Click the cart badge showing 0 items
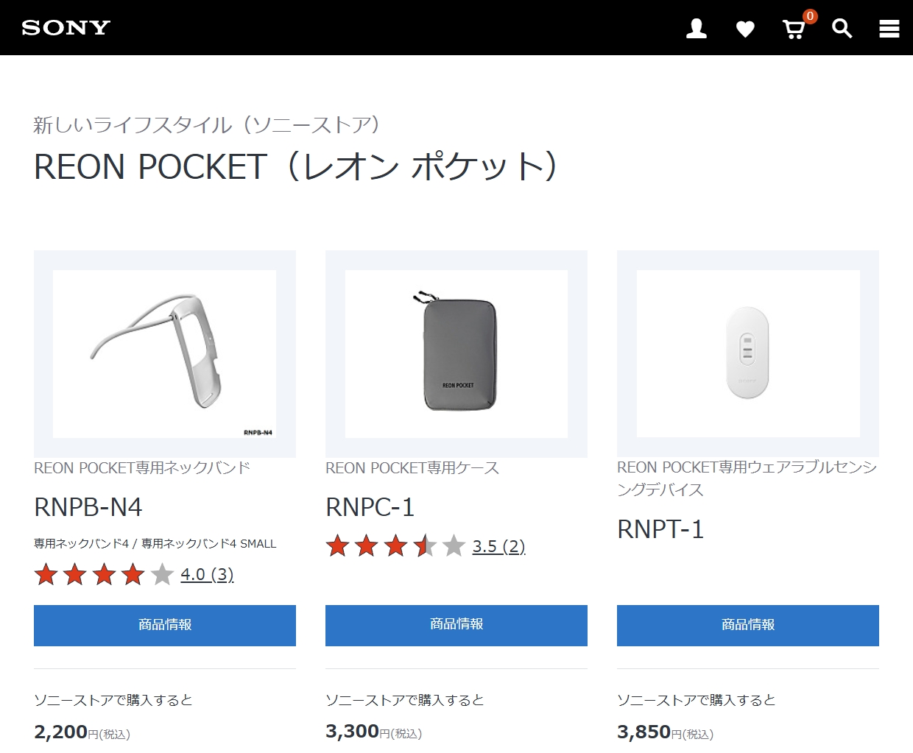This screenshot has height=753, width=913. [x=808, y=15]
